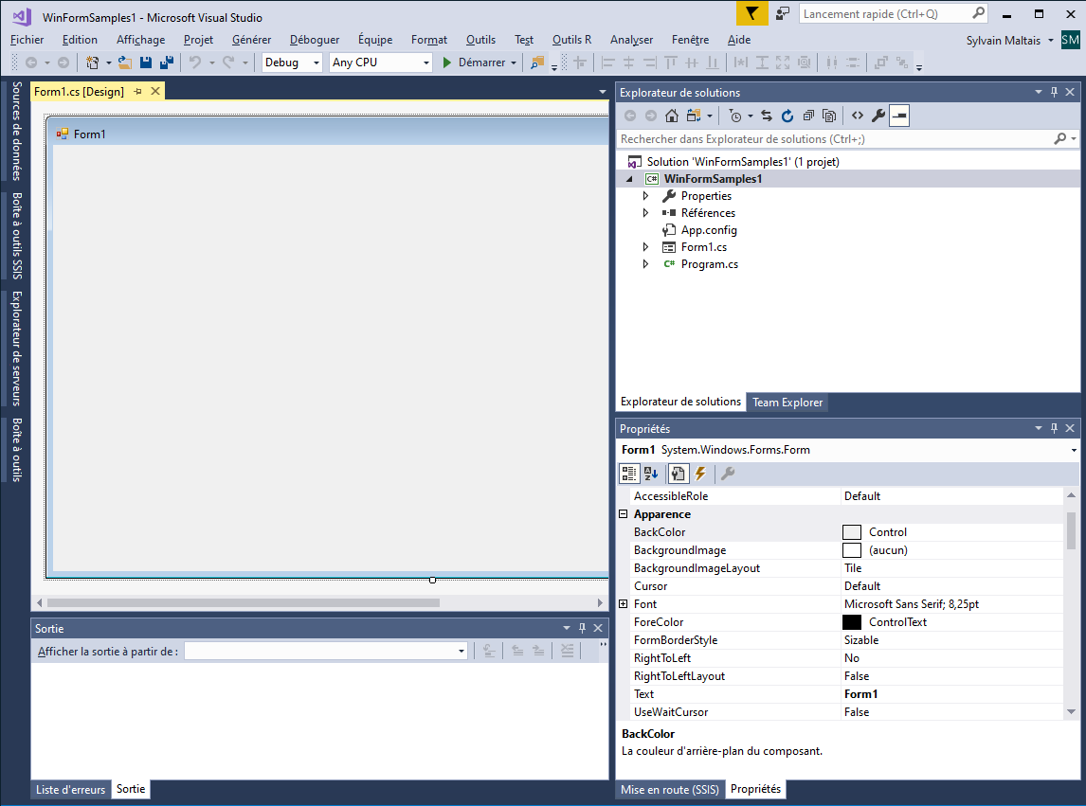
Task: Click the View Code icon in Solution Explorer
Action: [x=857, y=116]
